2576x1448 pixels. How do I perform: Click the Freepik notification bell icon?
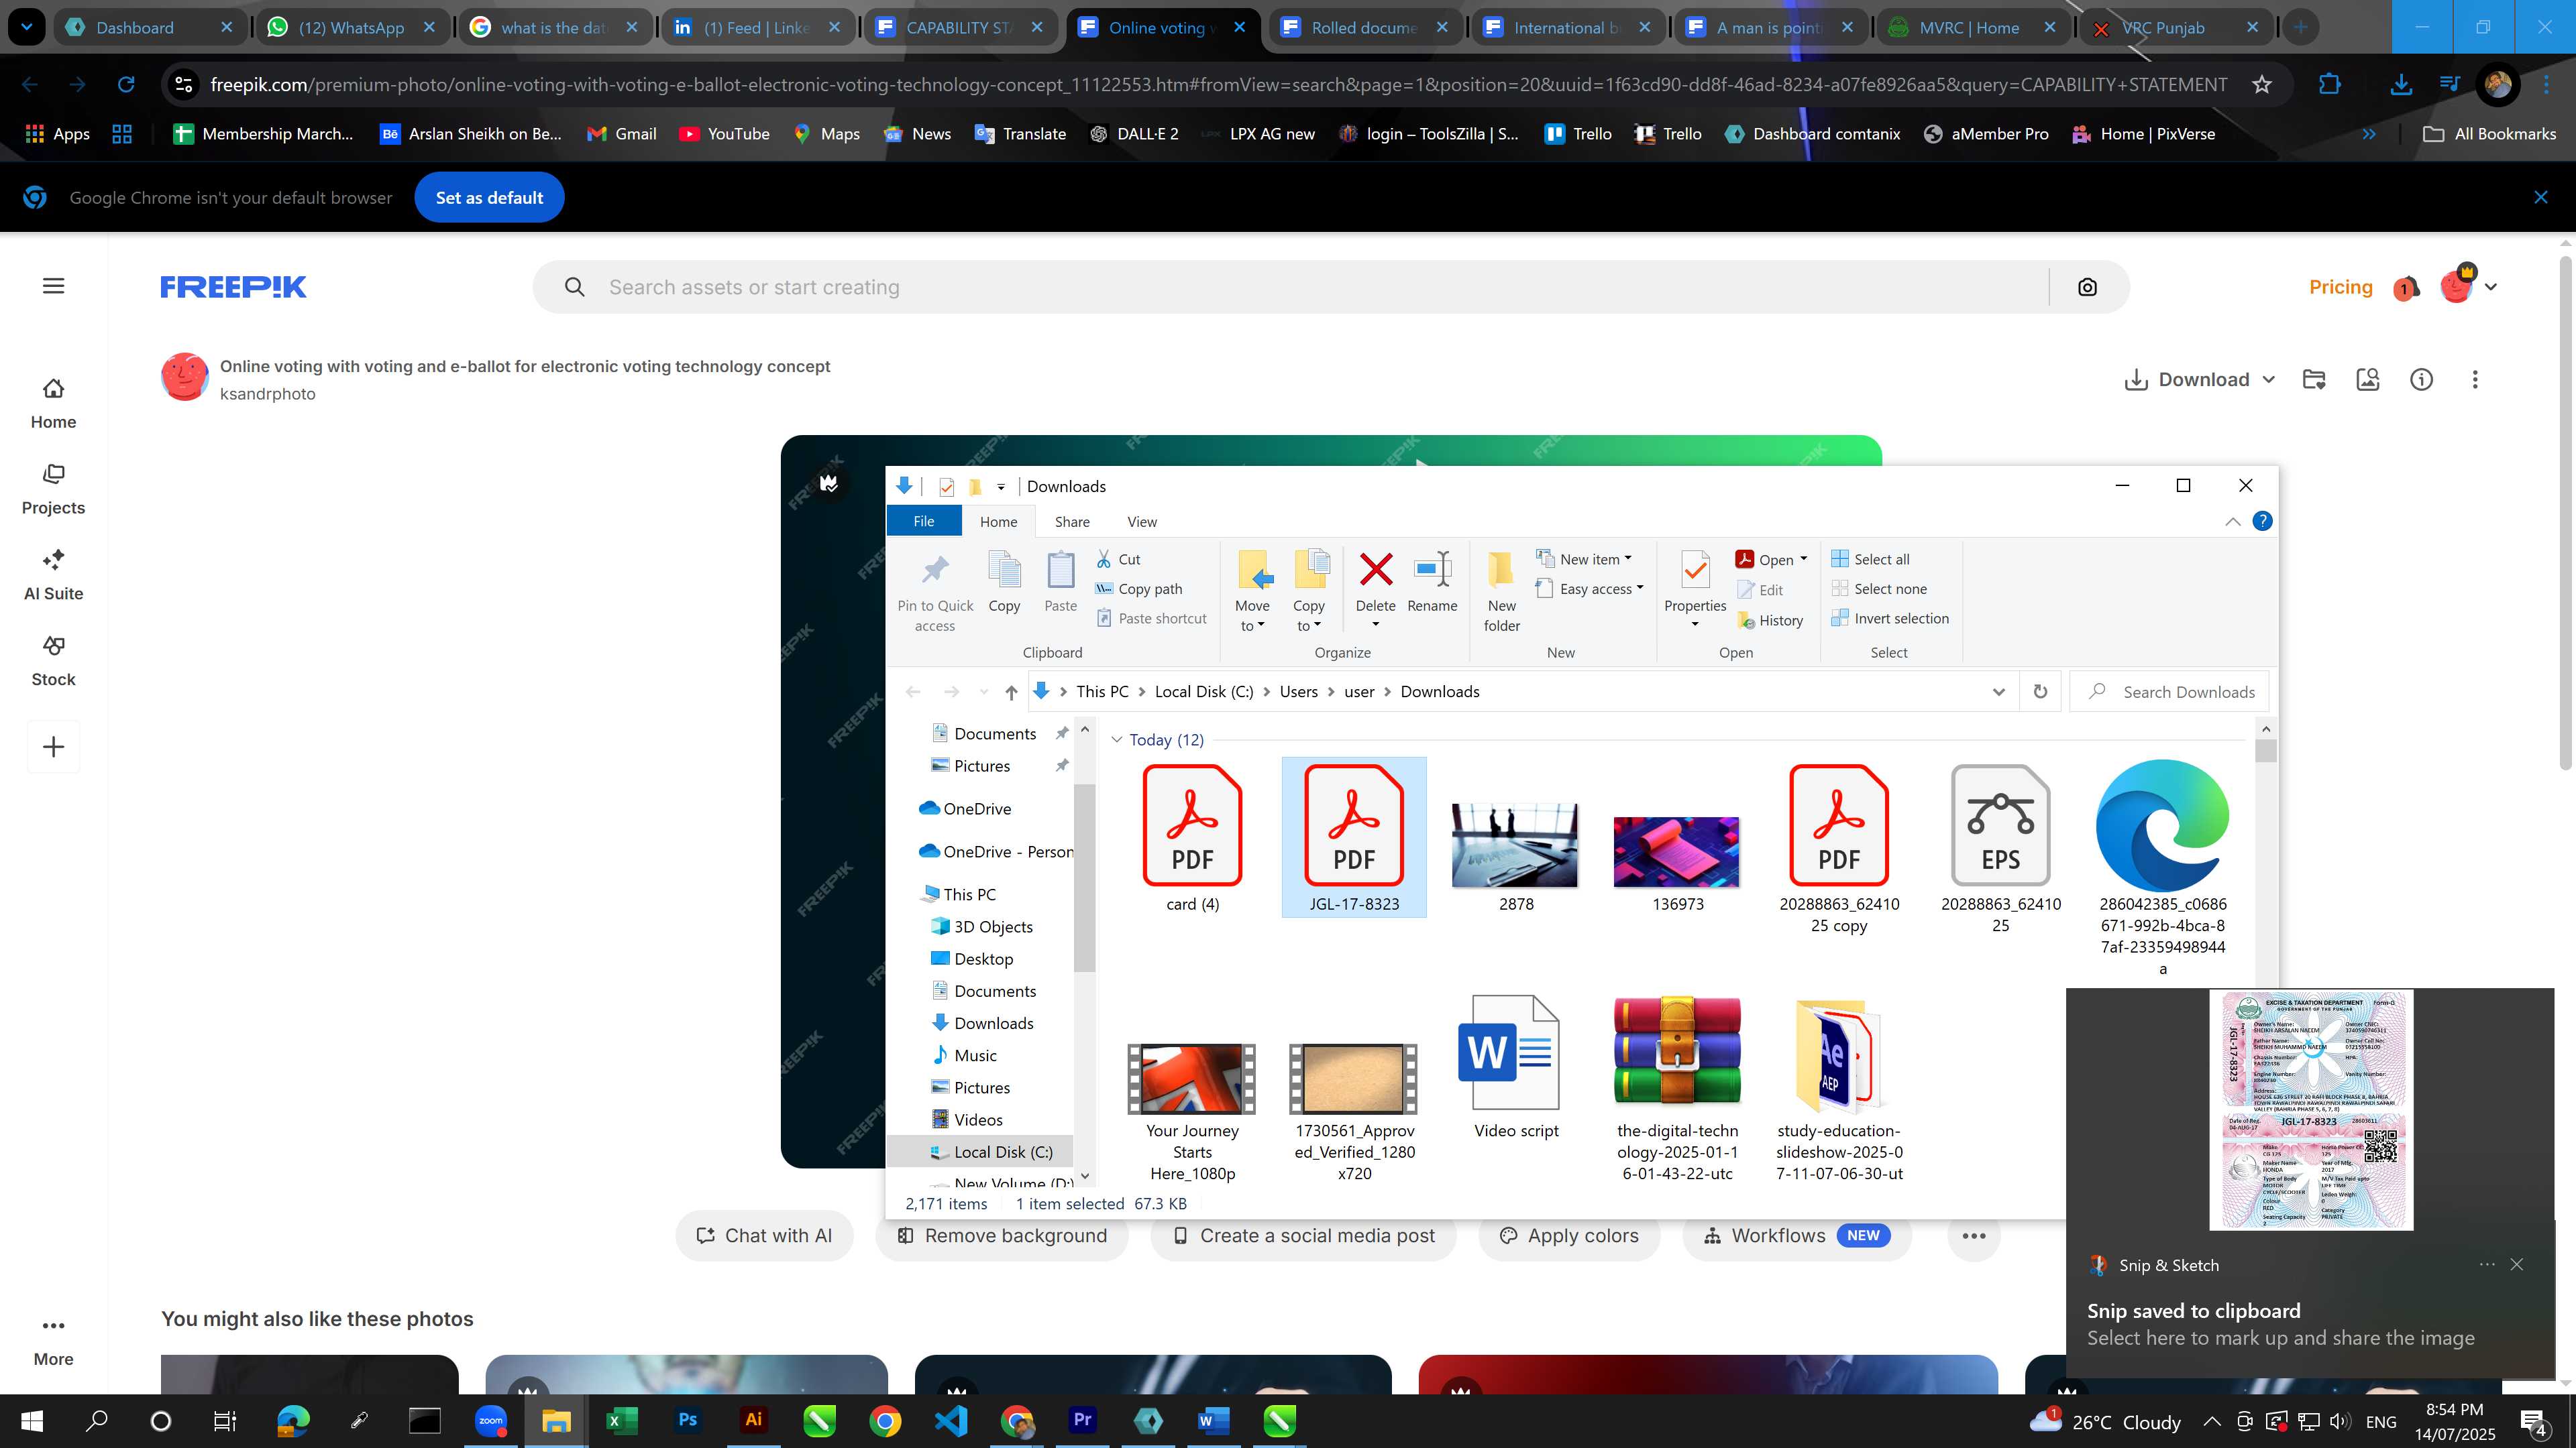coord(2406,288)
